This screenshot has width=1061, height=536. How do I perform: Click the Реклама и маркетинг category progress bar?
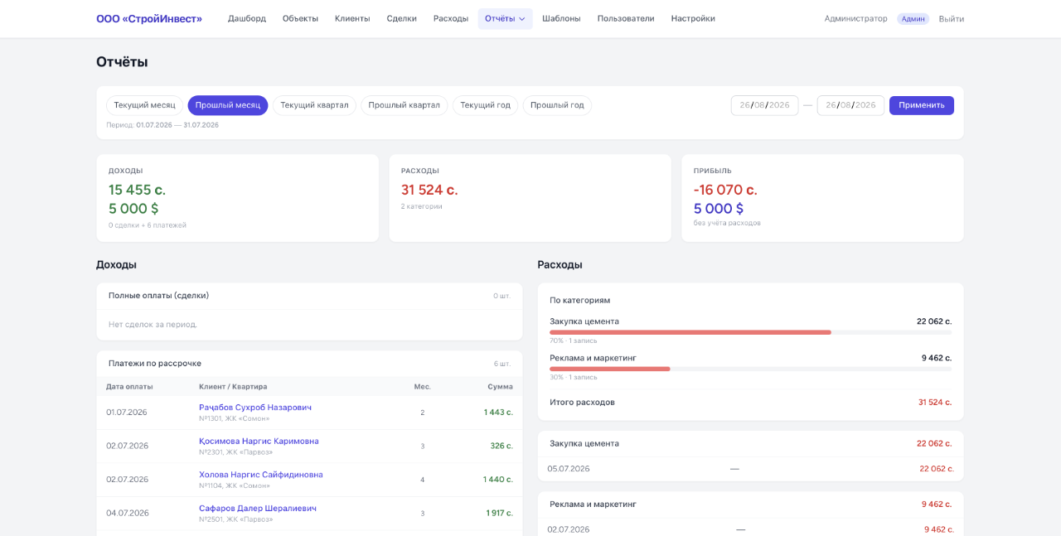[x=750, y=369]
